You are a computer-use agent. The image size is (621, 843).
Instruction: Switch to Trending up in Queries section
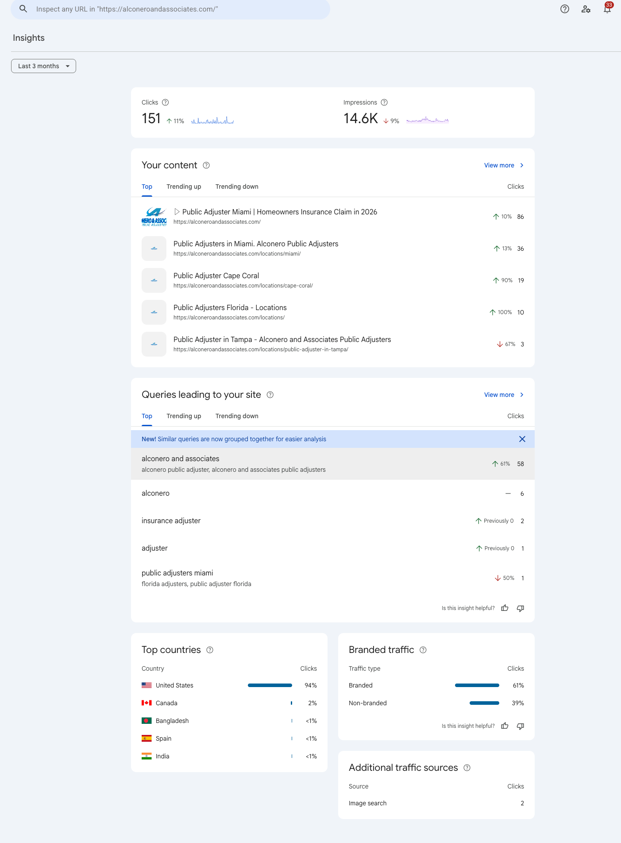click(184, 416)
